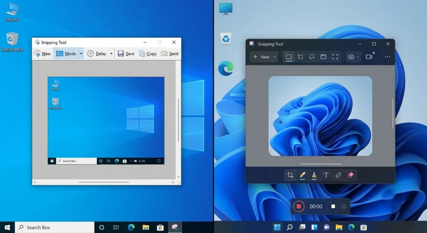This screenshot has width=427, height=233.
Task: Select the Text tool
Action: [326, 175]
